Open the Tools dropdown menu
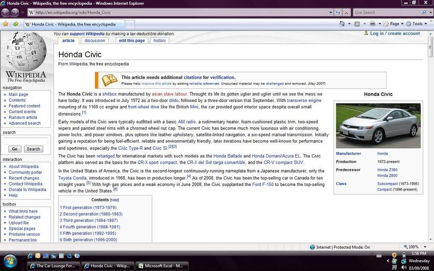The image size is (434, 271). click(x=417, y=24)
